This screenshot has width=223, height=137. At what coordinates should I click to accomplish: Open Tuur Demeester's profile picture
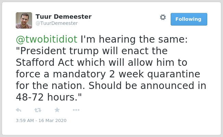pos(24,20)
